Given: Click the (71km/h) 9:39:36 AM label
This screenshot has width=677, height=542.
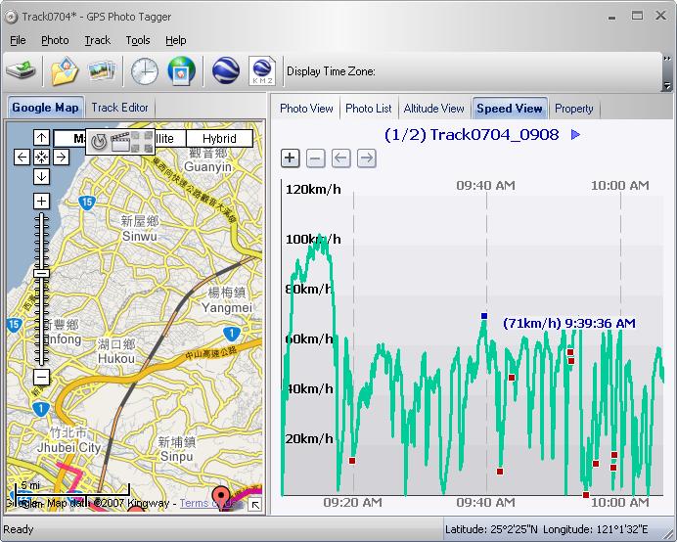Looking at the screenshot, I should (569, 324).
